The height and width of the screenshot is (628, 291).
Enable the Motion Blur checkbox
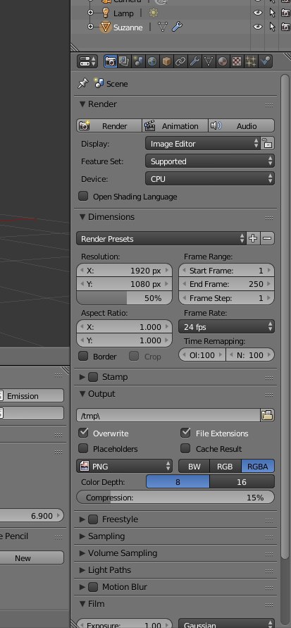pos(93,586)
